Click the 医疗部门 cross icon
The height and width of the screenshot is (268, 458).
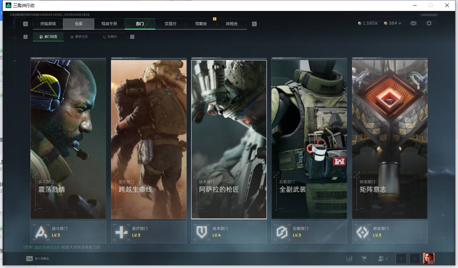click(121, 232)
